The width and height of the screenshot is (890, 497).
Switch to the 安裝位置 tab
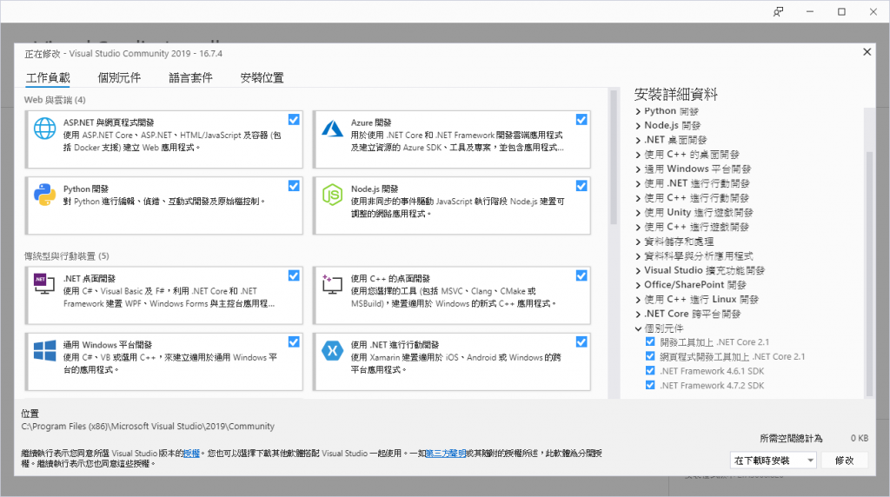click(x=262, y=77)
